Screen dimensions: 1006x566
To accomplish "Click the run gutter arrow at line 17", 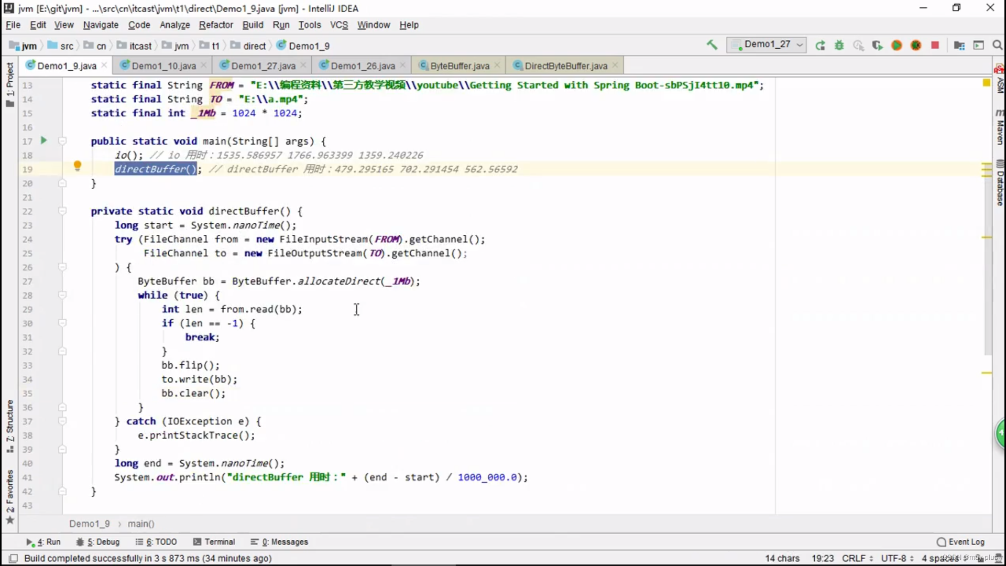I will 44,140.
